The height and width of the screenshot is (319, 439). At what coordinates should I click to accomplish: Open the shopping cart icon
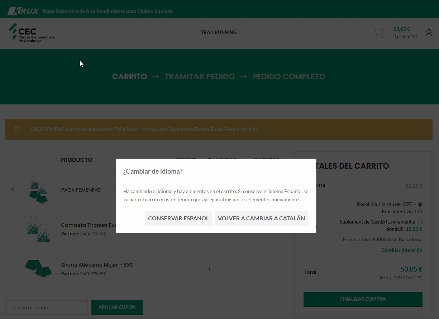coord(378,33)
